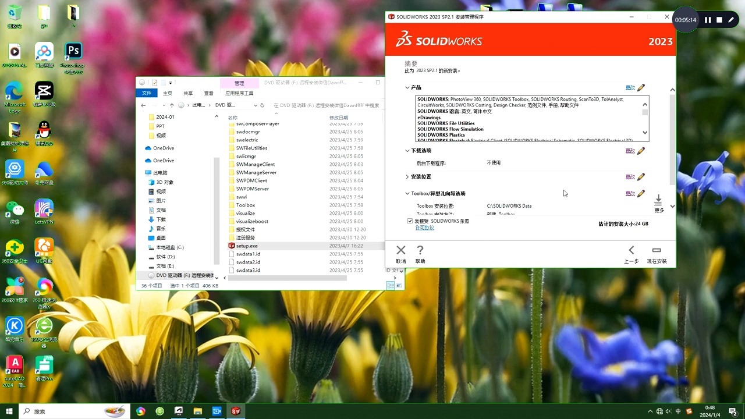Screen dimensions: 745x419
Task: Sort files by 修改日期 column header
Action: click(339, 118)
